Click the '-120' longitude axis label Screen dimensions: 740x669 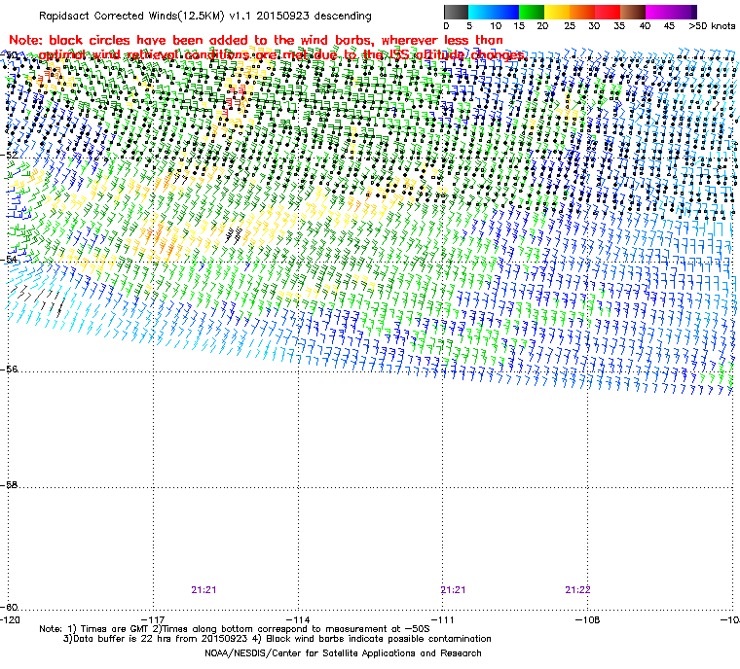[11, 619]
